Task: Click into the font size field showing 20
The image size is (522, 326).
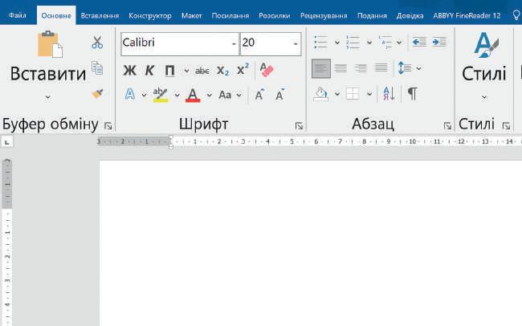Action: point(266,43)
